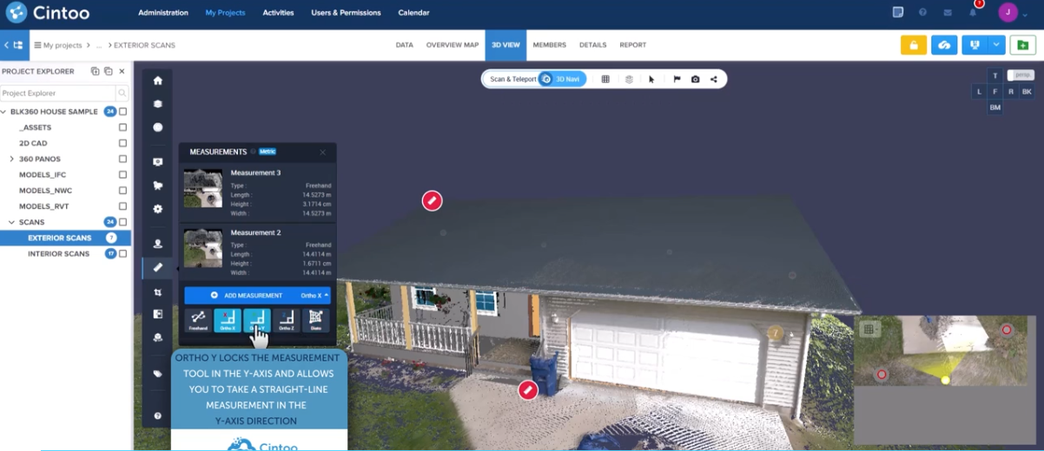This screenshot has height=451, width=1044.
Task: Click the home icon in the sidebar
Action: [x=157, y=81]
